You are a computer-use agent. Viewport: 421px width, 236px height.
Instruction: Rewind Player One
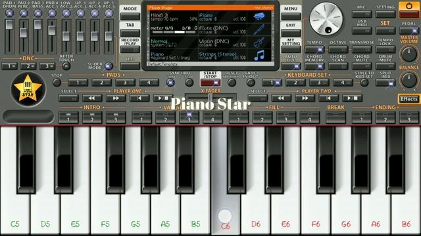(x=92, y=98)
